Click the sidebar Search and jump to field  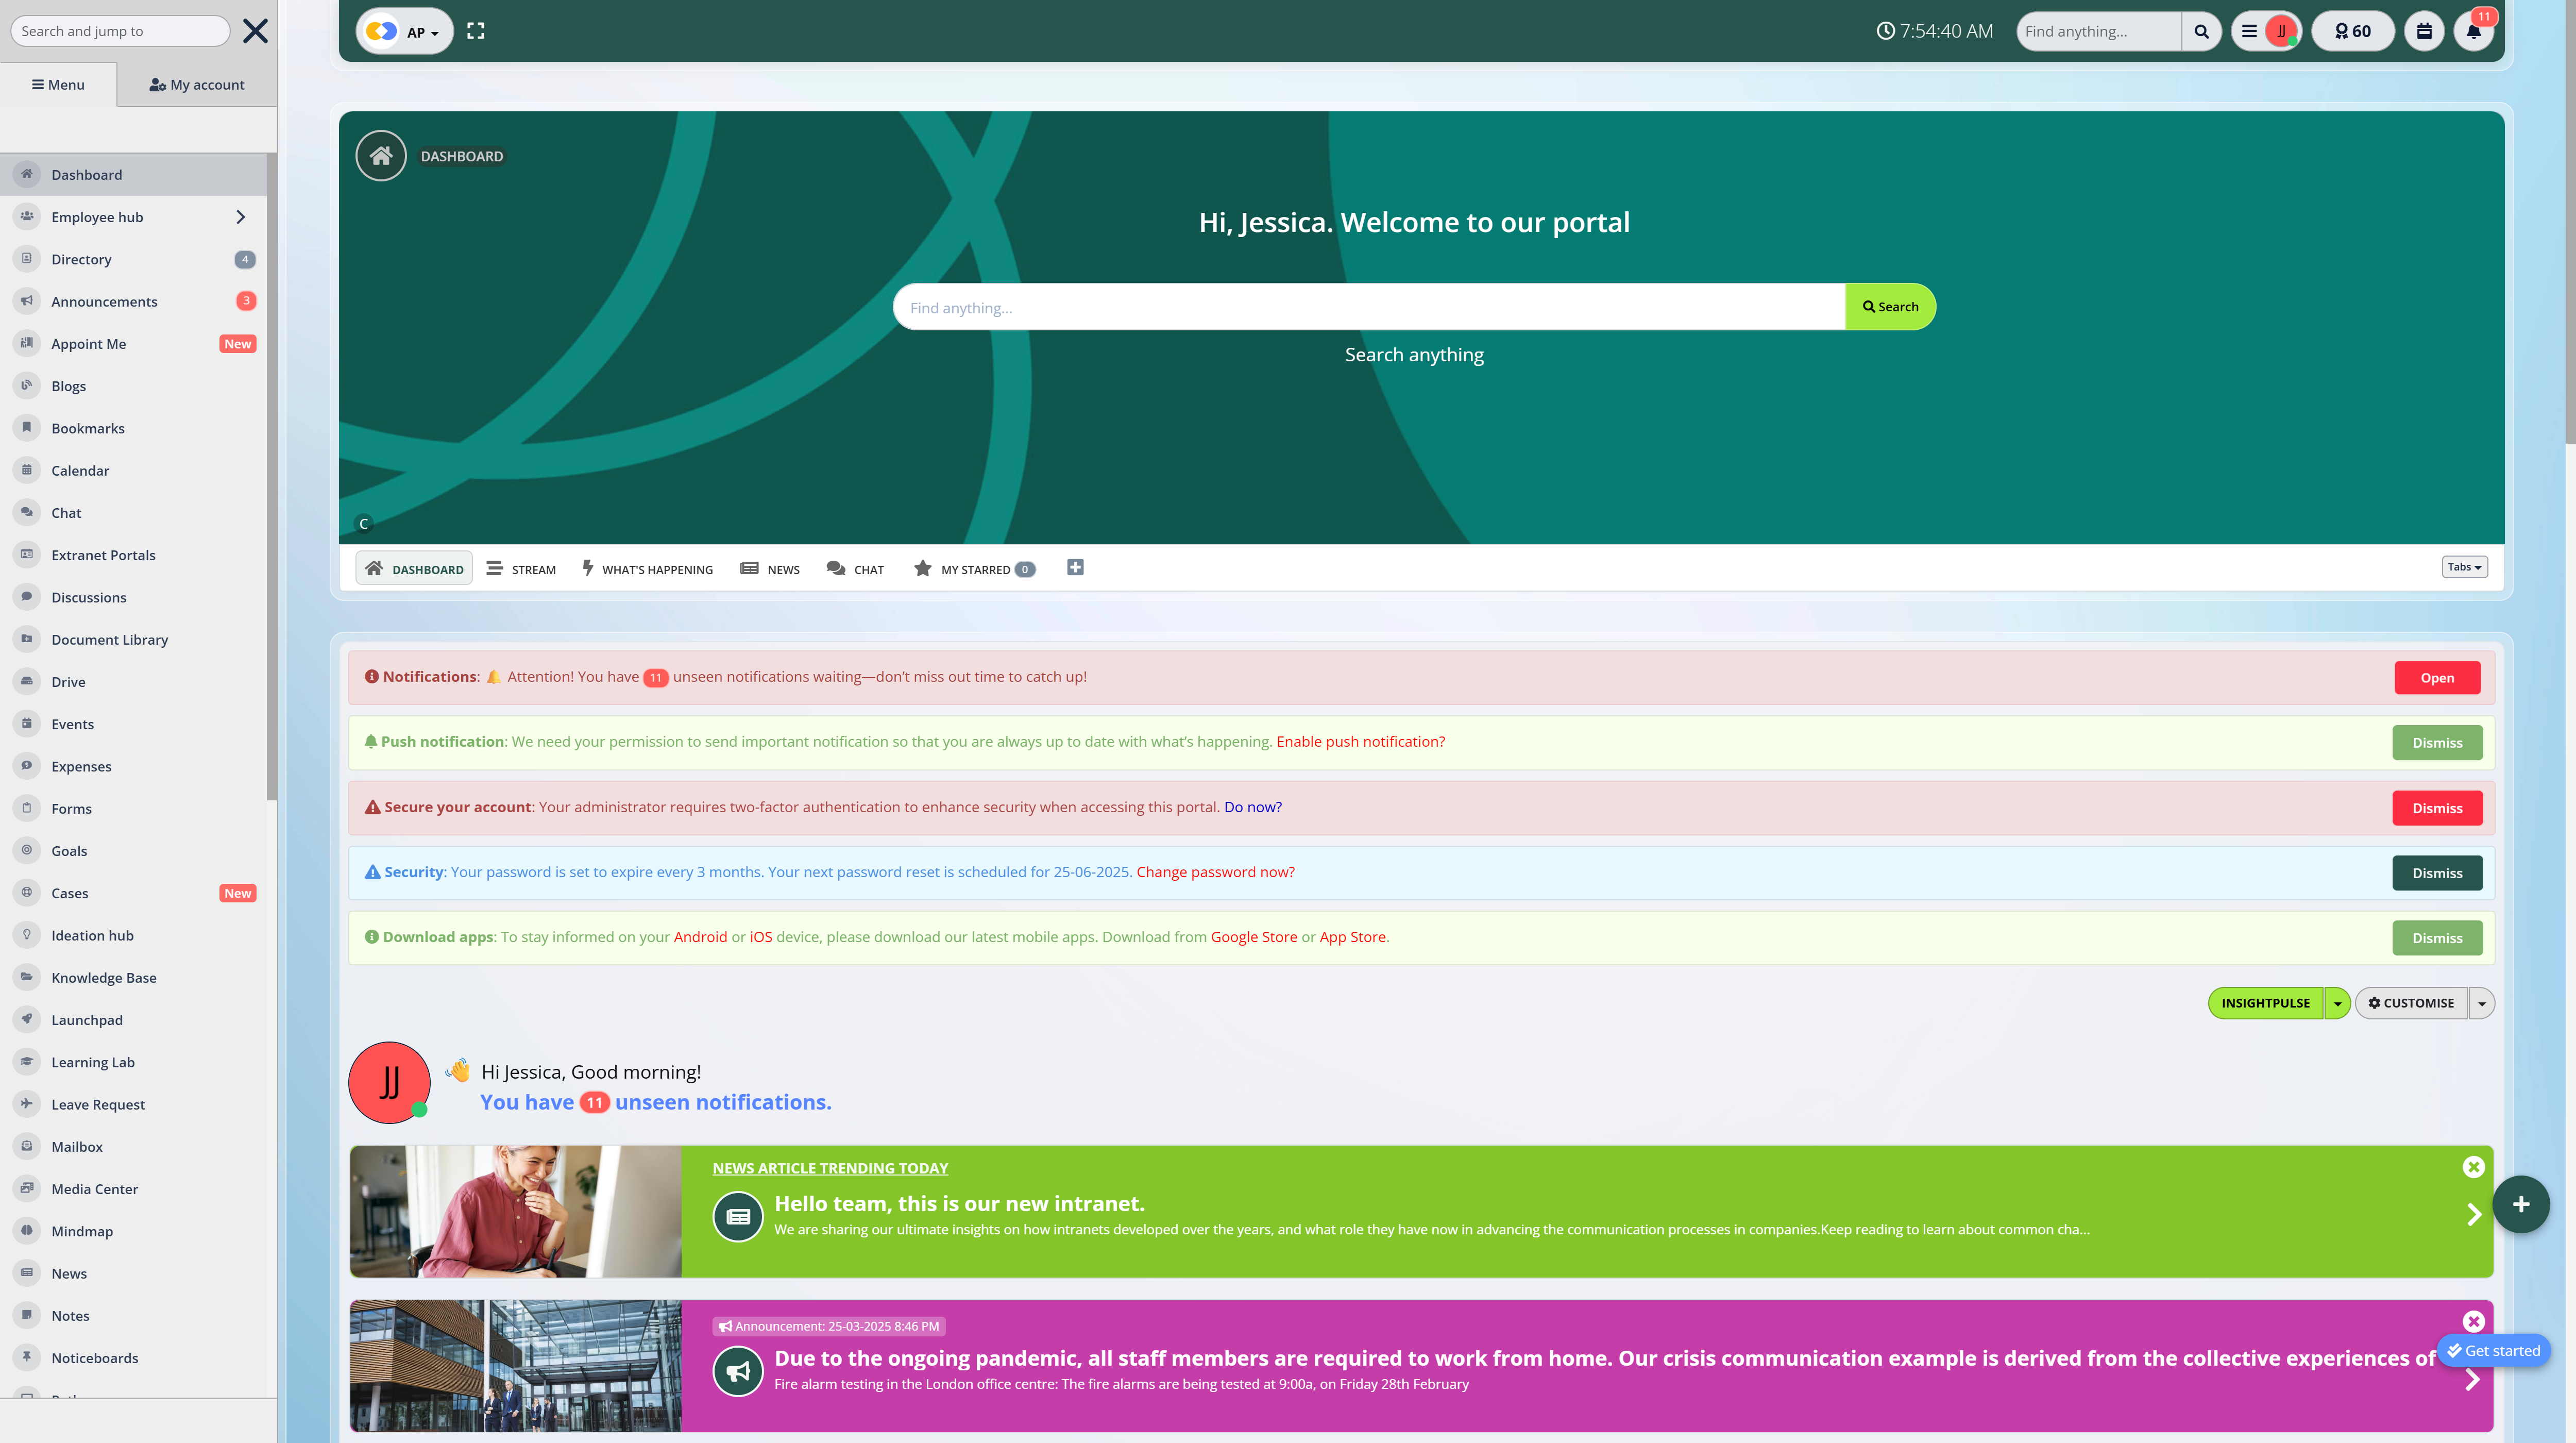pyautogui.click(x=119, y=31)
